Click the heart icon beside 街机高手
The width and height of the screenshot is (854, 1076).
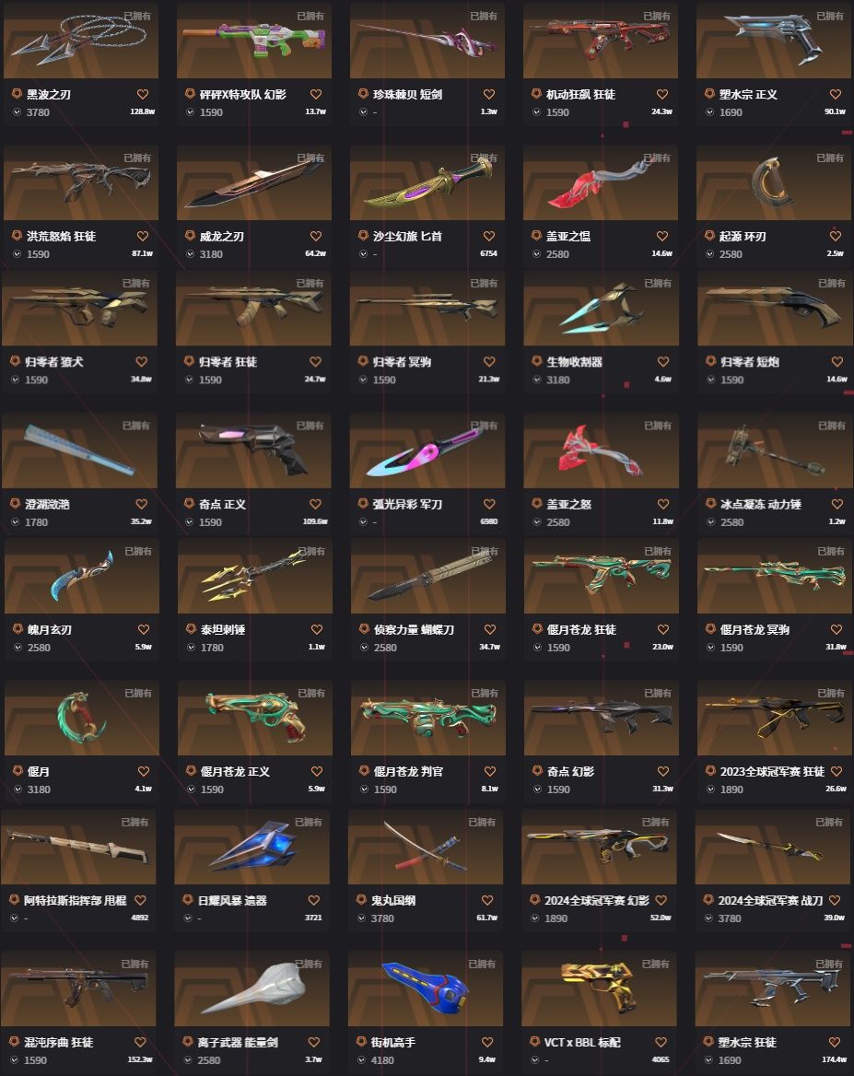pyautogui.click(x=487, y=1042)
